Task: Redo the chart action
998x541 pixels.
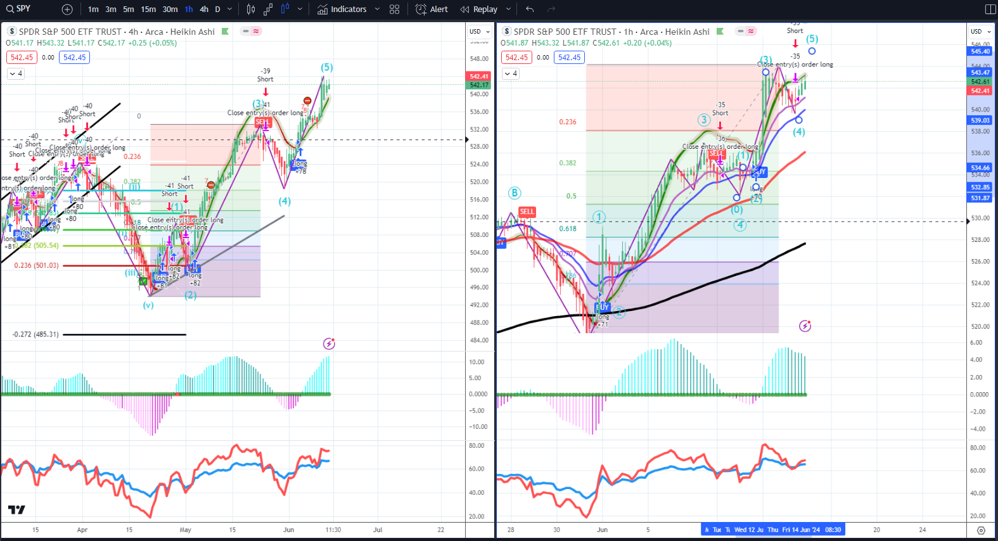Action: [551, 10]
